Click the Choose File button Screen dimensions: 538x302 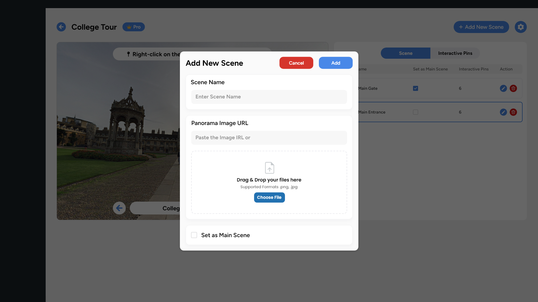[269, 197]
